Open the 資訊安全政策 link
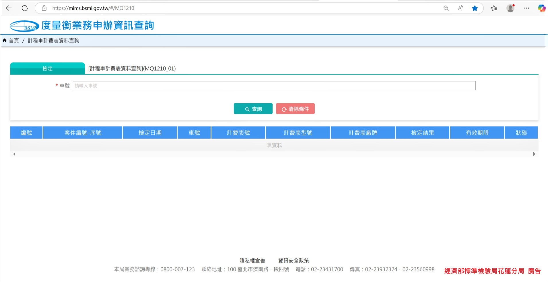548x282 pixels. [294, 260]
